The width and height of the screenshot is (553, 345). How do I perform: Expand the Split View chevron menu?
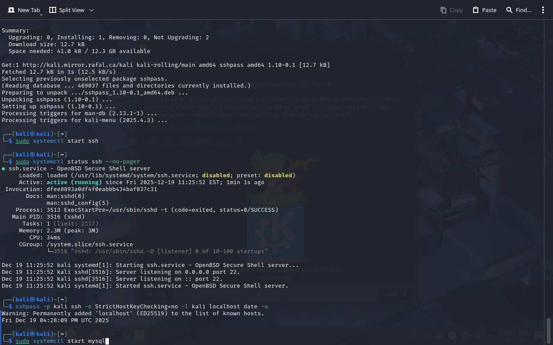pyautogui.click(x=91, y=10)
